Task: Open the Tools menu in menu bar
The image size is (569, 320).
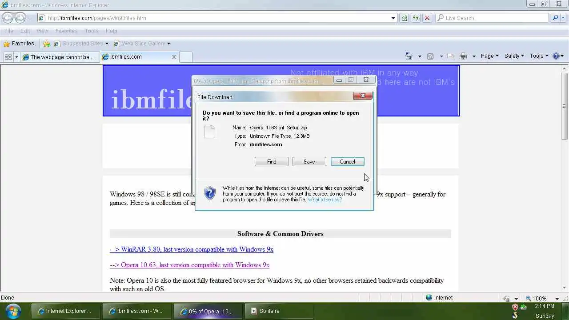Action: pyautogui.click(x=92, y=31)
